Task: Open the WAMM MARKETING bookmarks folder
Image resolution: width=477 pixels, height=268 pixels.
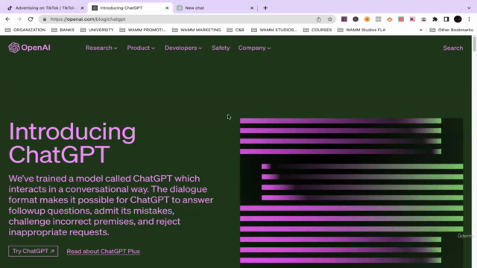Action: pos(197,30)
